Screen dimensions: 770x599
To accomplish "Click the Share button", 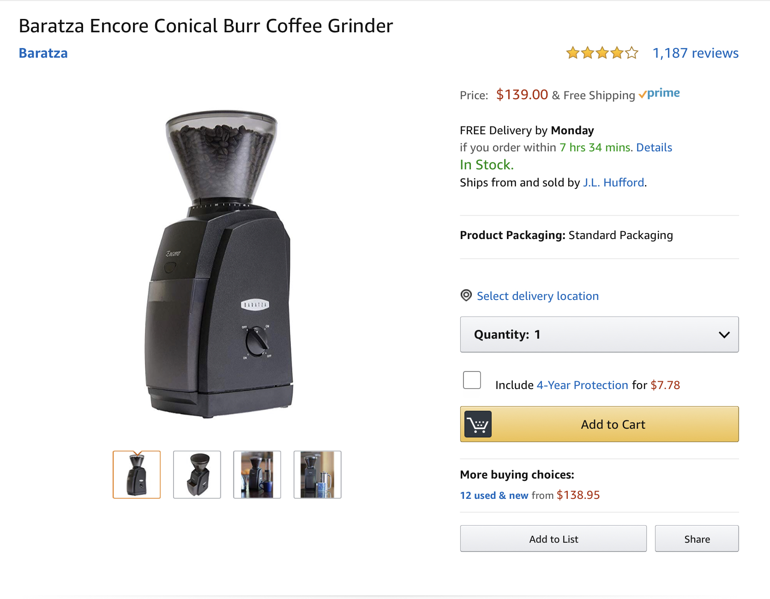I will tap(697, 539).
